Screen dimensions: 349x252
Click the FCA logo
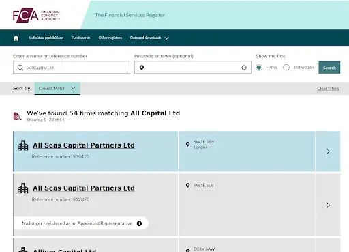[36, 15]
